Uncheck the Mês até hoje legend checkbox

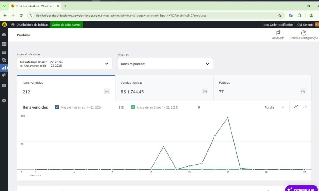click(57, 107)
